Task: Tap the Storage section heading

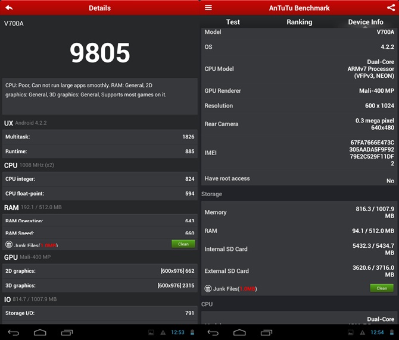Action: 211,194
